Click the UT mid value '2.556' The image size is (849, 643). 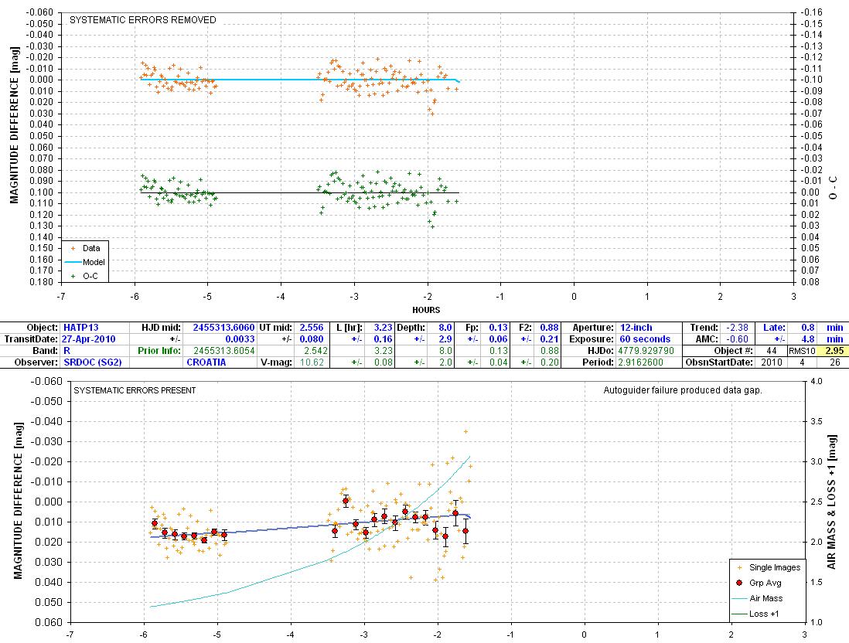[x=312, y=328]
